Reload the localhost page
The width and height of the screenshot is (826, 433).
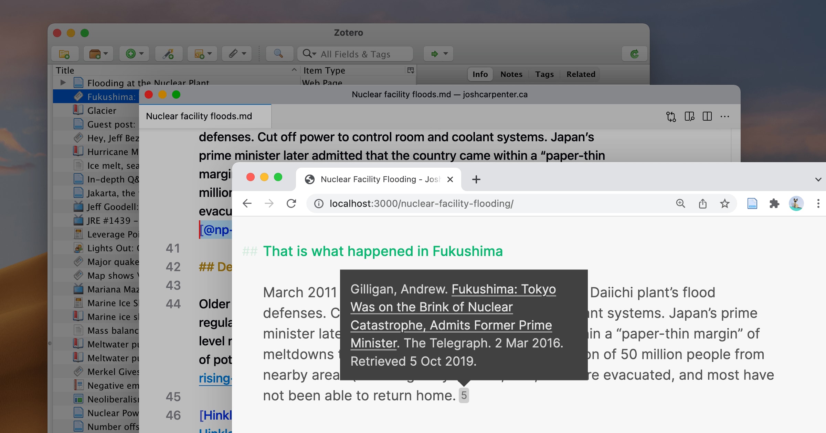(291, 203)
